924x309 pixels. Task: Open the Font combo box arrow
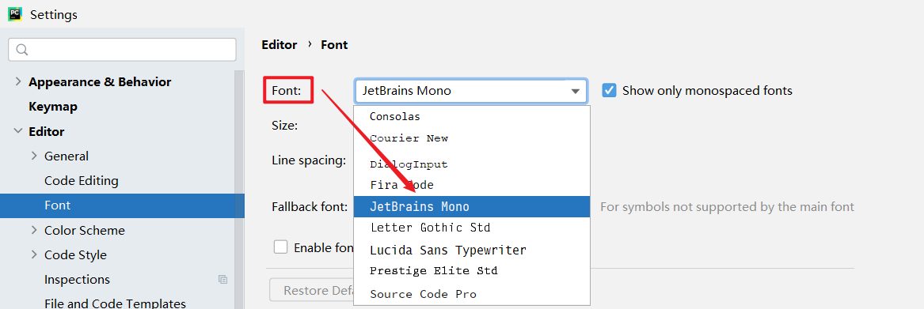575,91
